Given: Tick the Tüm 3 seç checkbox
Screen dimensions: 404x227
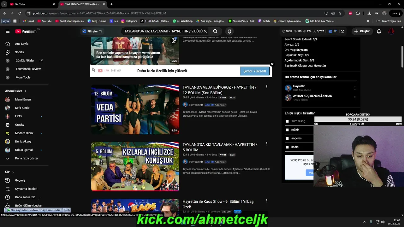Looking at the screenshot, I should tap(287, 121).
